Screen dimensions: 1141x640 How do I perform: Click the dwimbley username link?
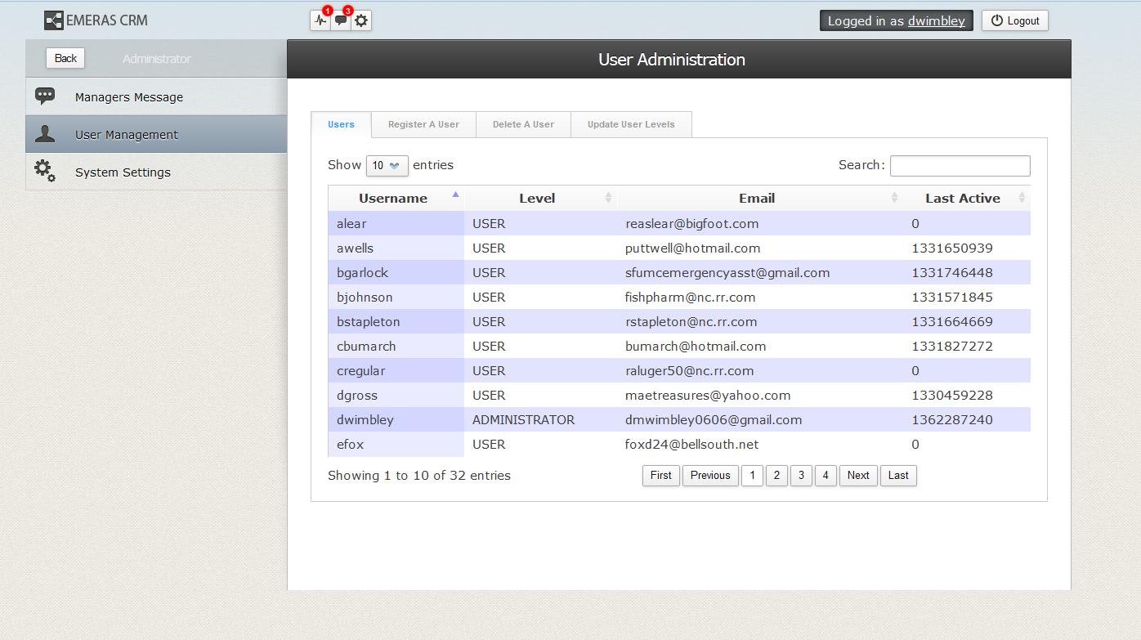coord(937,21)
